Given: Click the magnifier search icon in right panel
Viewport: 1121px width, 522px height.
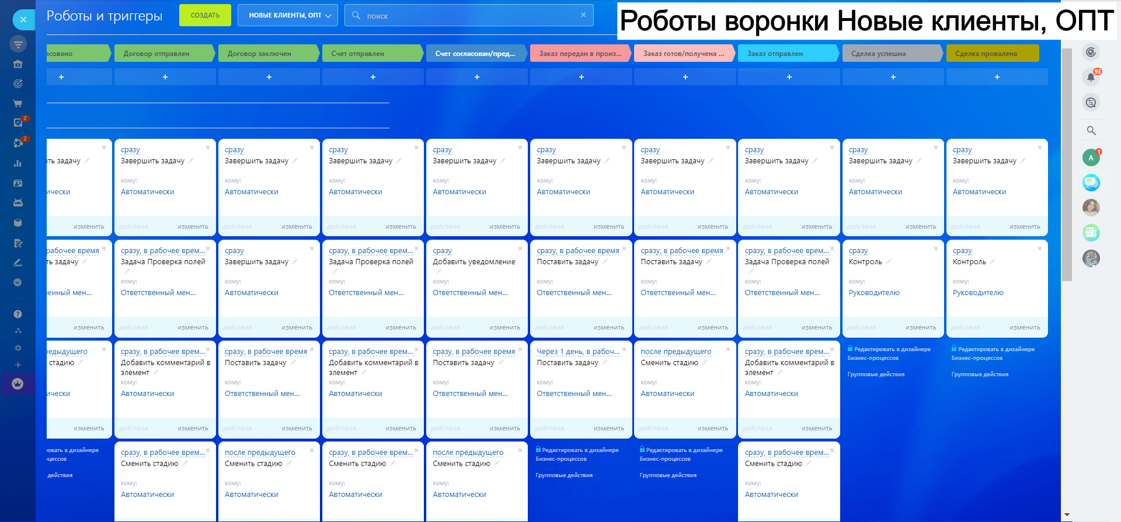Looking at the screenshot, I should pos(1091,131).
